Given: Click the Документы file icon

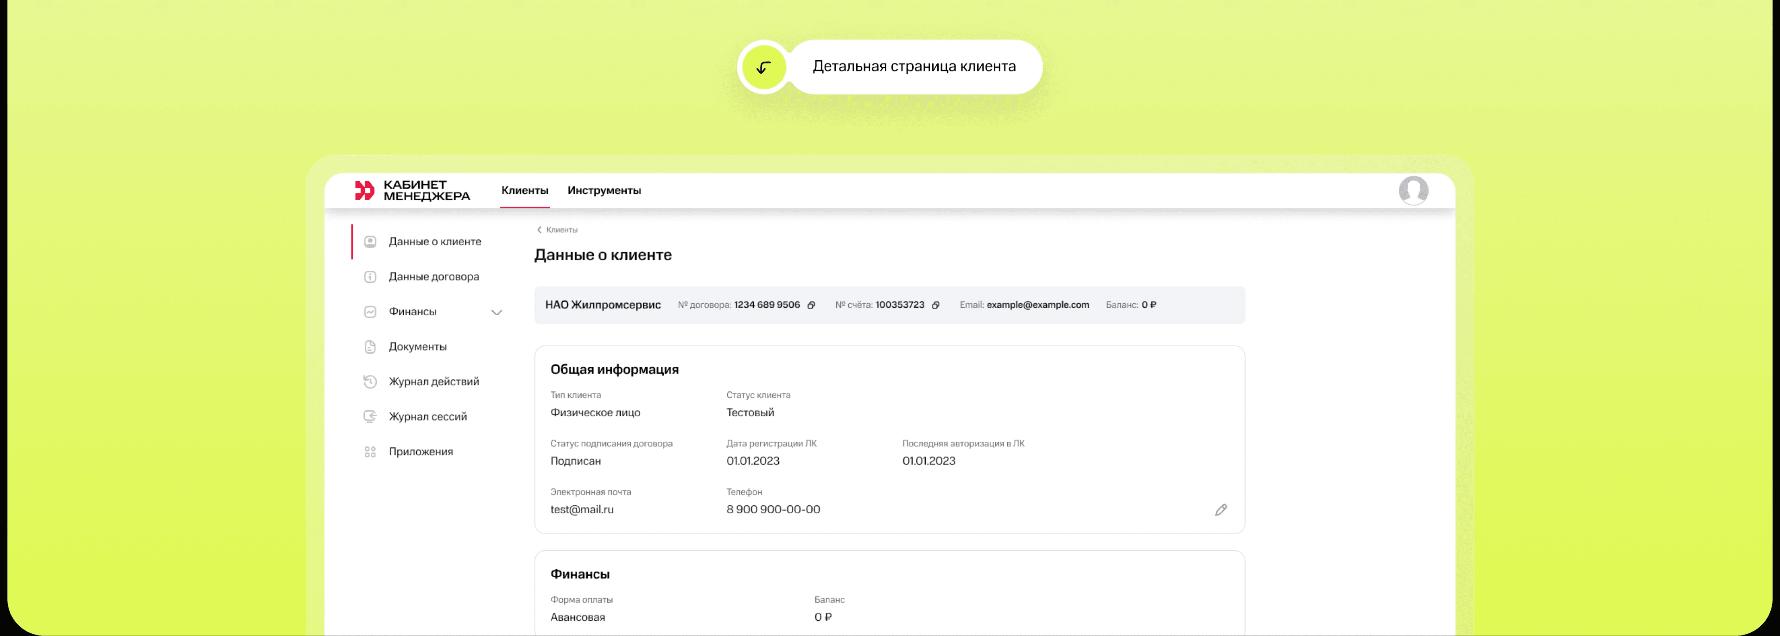Looking at the screenshot, I should 370,346.
